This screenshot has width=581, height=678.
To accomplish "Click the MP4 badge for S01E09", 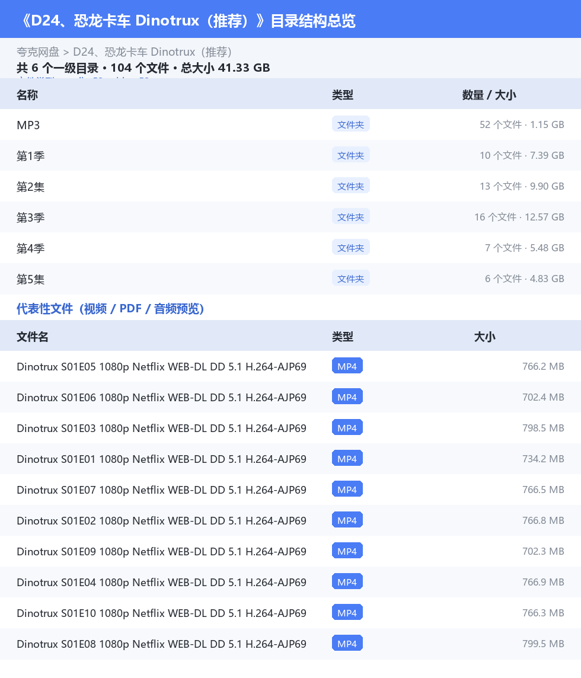I will pyautogui.click(x=347, y=551).
